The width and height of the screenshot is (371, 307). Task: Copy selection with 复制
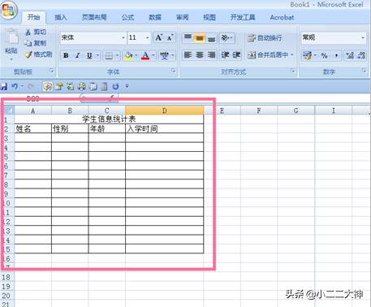click(x=35, y=43)
